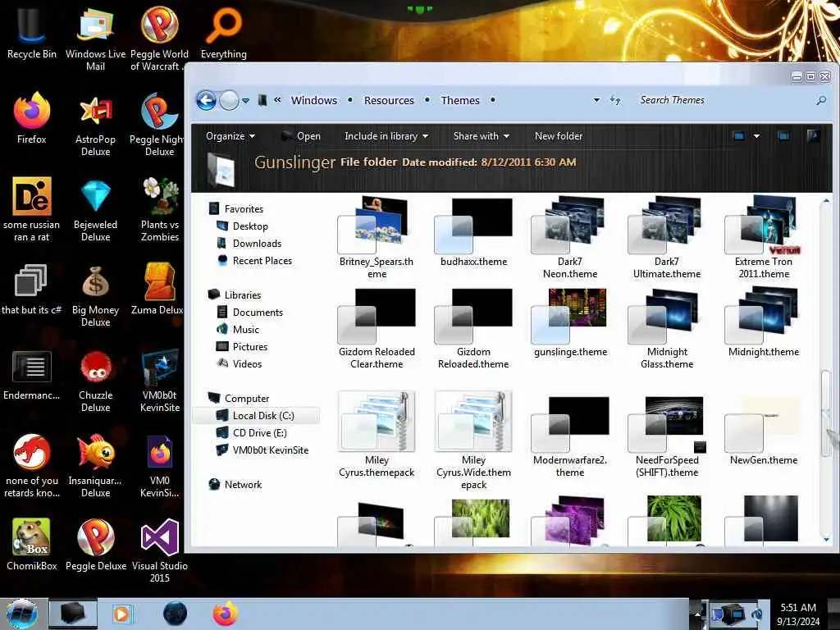The width and height of the screenshot is (840, 630).
Task: Select the Miley Cyrus.themepack file
Action: tap(377, 434)
